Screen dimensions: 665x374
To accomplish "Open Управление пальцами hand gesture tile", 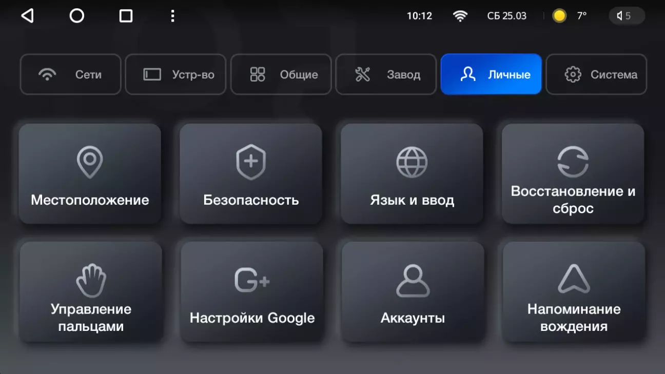I will click(x=91, y=292).
